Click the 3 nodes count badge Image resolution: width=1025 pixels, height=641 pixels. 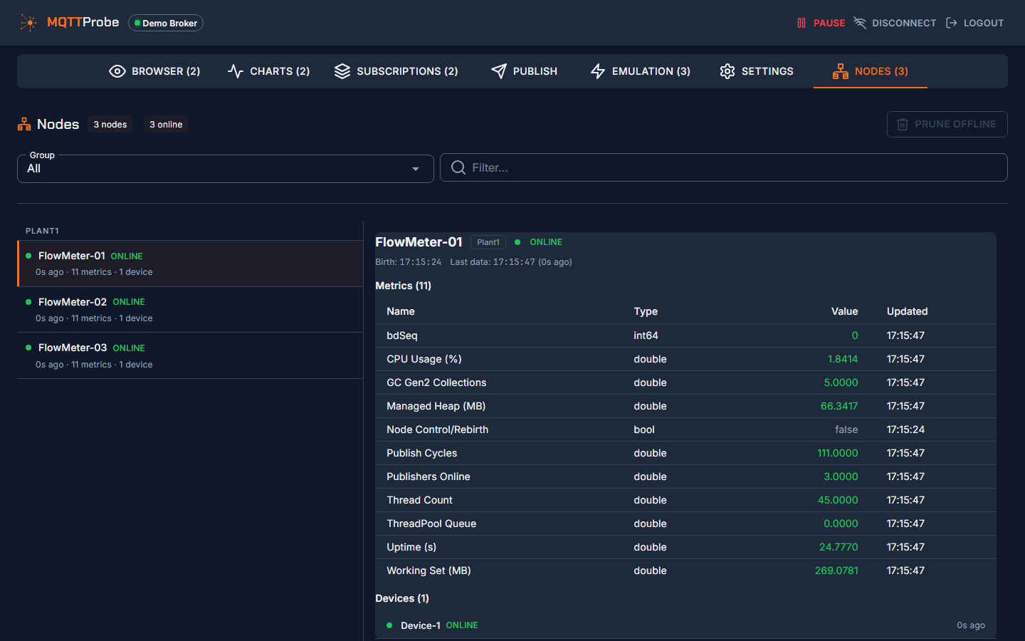coord(110,124)
